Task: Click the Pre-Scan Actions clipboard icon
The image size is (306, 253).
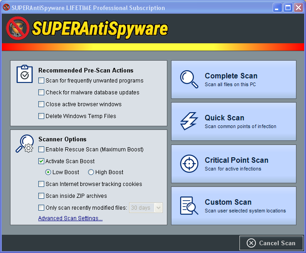Action: point(25,74)
